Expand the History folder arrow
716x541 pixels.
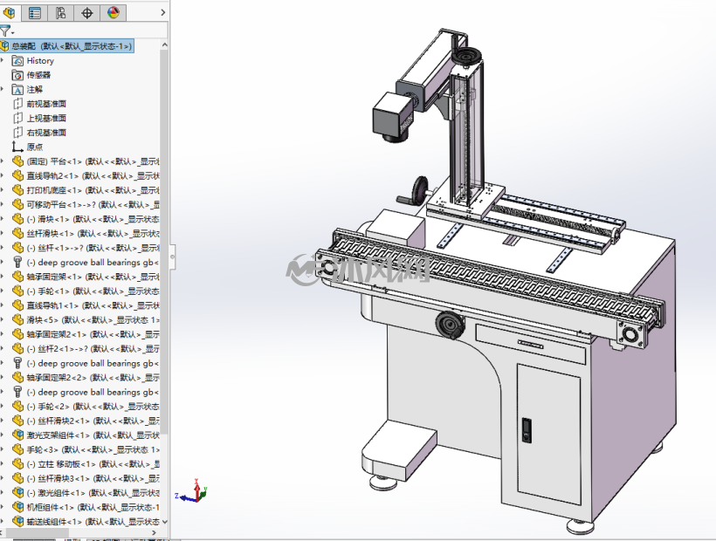pyautogui.click(x=3, y=61)
